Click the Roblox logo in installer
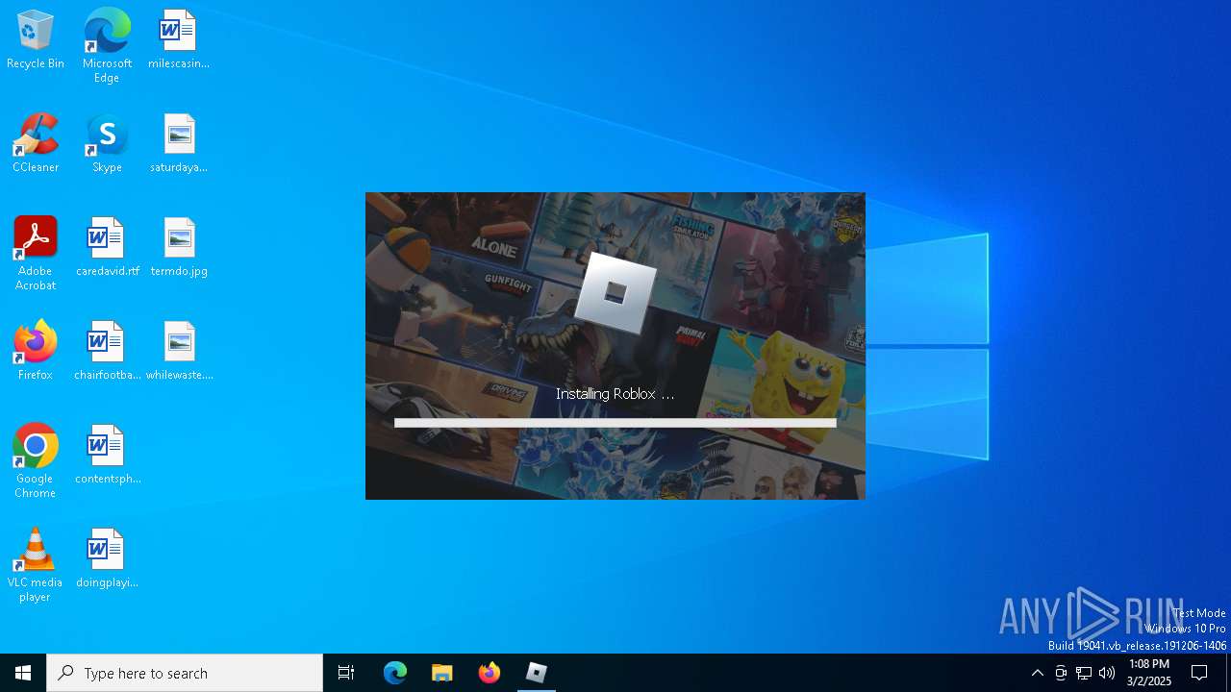1231x692 pixels. (615, 292)
